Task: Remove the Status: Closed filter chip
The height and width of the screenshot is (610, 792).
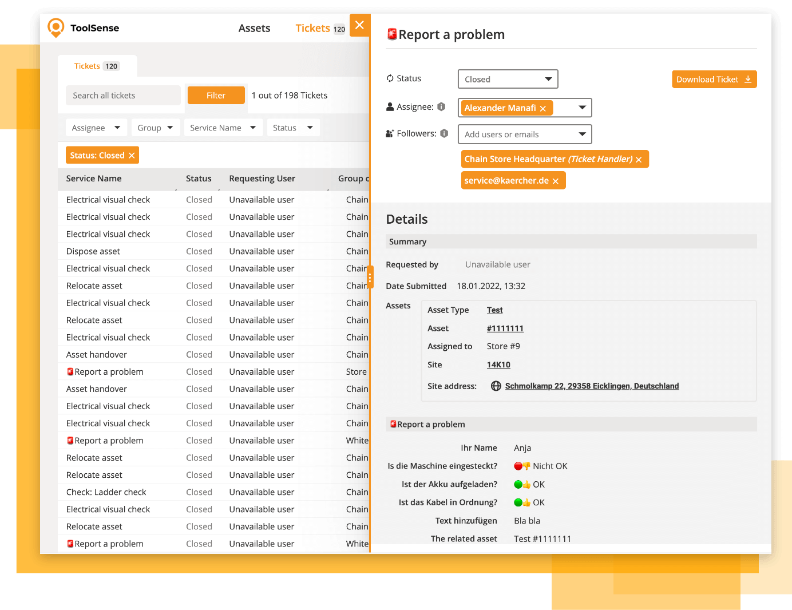Action: tap(132, 155)
